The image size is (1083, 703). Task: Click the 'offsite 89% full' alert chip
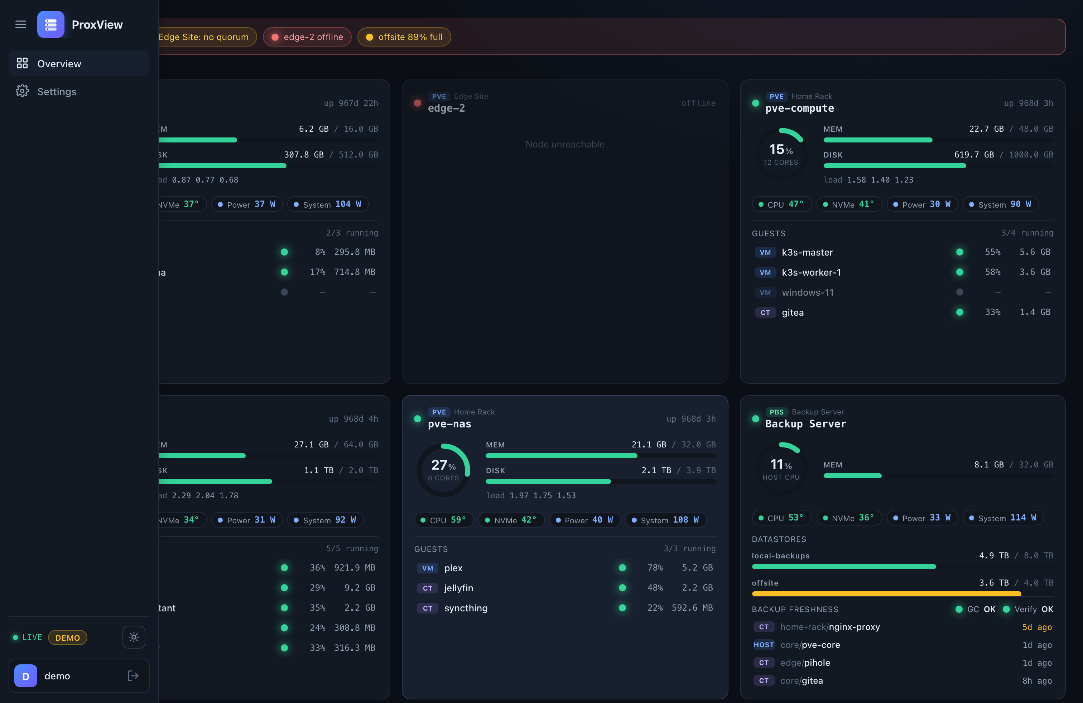click(404, 37)
